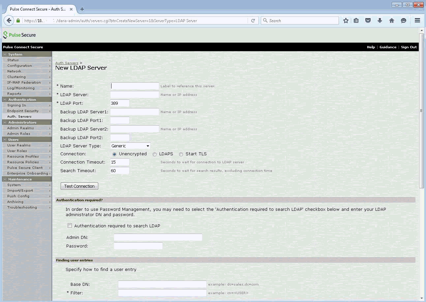The width and height of the screenshot is (426, 302).
Task: Open the downloads arrow icon
Action: pos(380,20)
